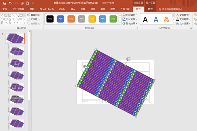
Task: Click the 编辑形状 edit shape icon
Action: [28, 15]
